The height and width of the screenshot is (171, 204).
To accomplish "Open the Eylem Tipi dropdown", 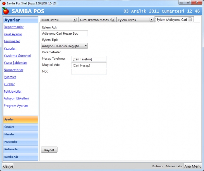I will coord(64,46).
